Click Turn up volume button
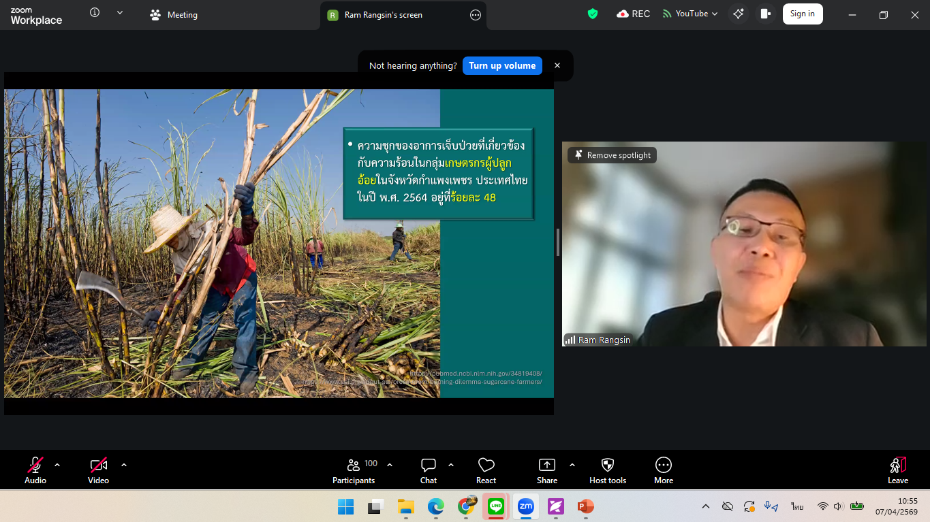930x522 pixels. (x=502, y=66)
